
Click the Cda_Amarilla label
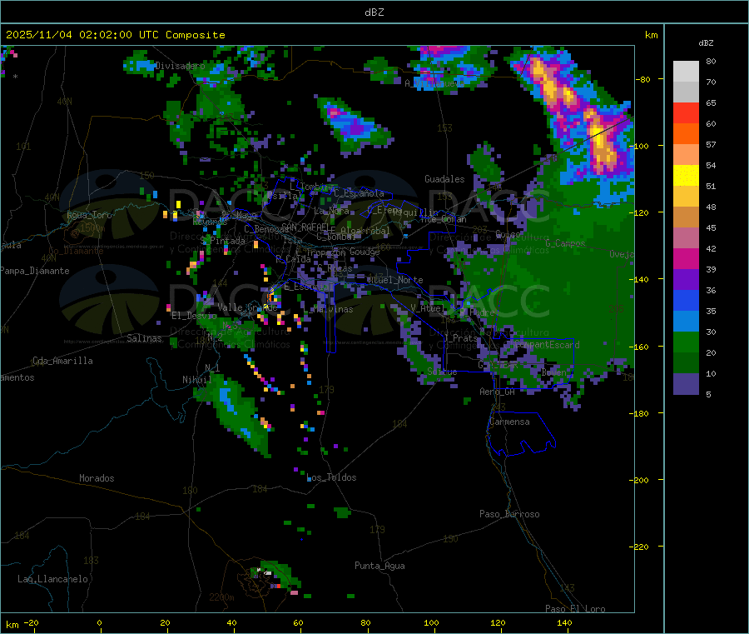point(62,361)
